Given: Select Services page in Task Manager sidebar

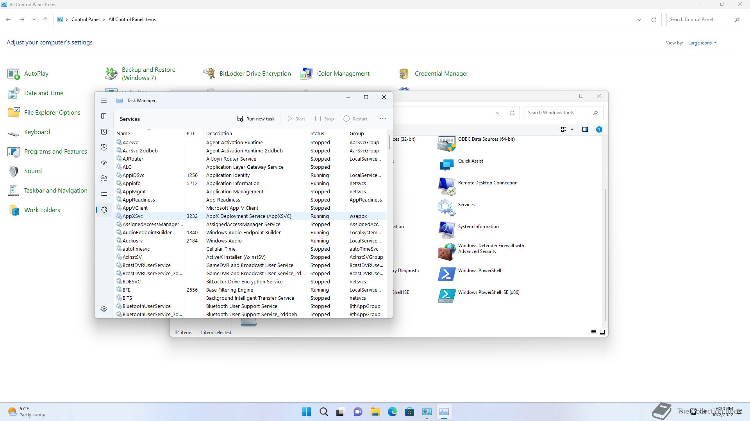Looking at the screenshot, I should pyautogui.click(x=104, y=210).
